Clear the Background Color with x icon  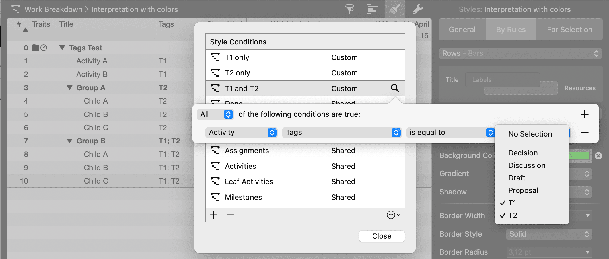[598, 156]
